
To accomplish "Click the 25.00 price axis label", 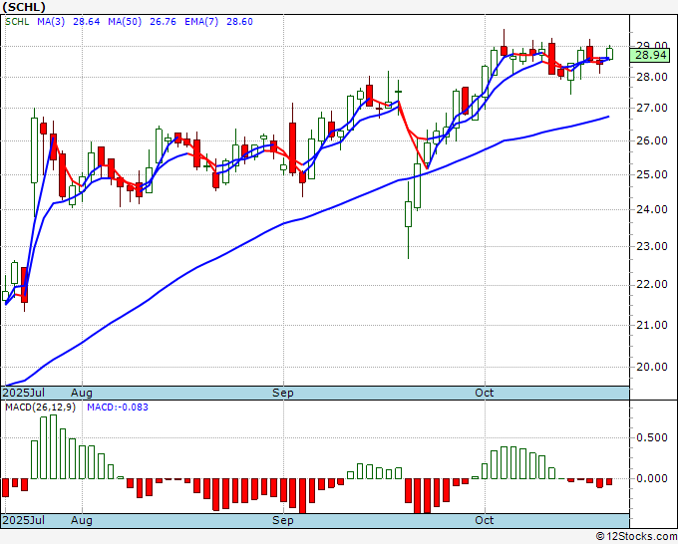I will point(652,175).
